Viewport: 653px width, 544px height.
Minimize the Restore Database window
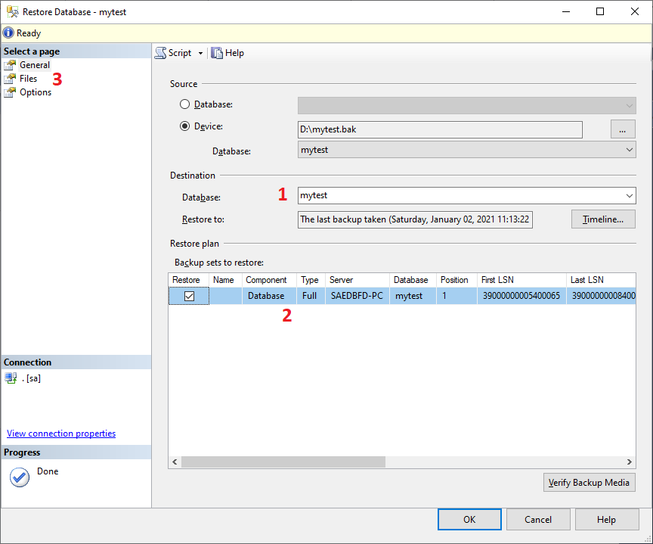(x=566, y=11)
